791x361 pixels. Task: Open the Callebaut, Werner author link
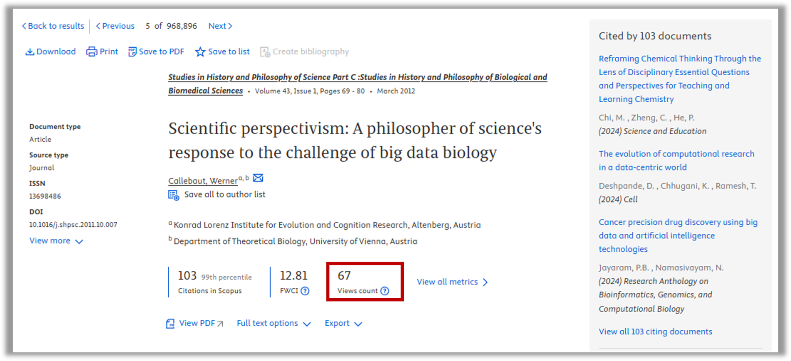coord(203,180)
